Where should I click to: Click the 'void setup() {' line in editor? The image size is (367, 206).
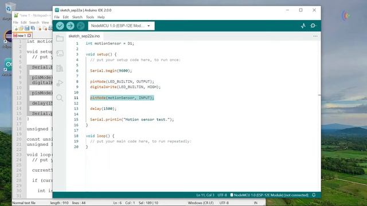click(101, 54)
